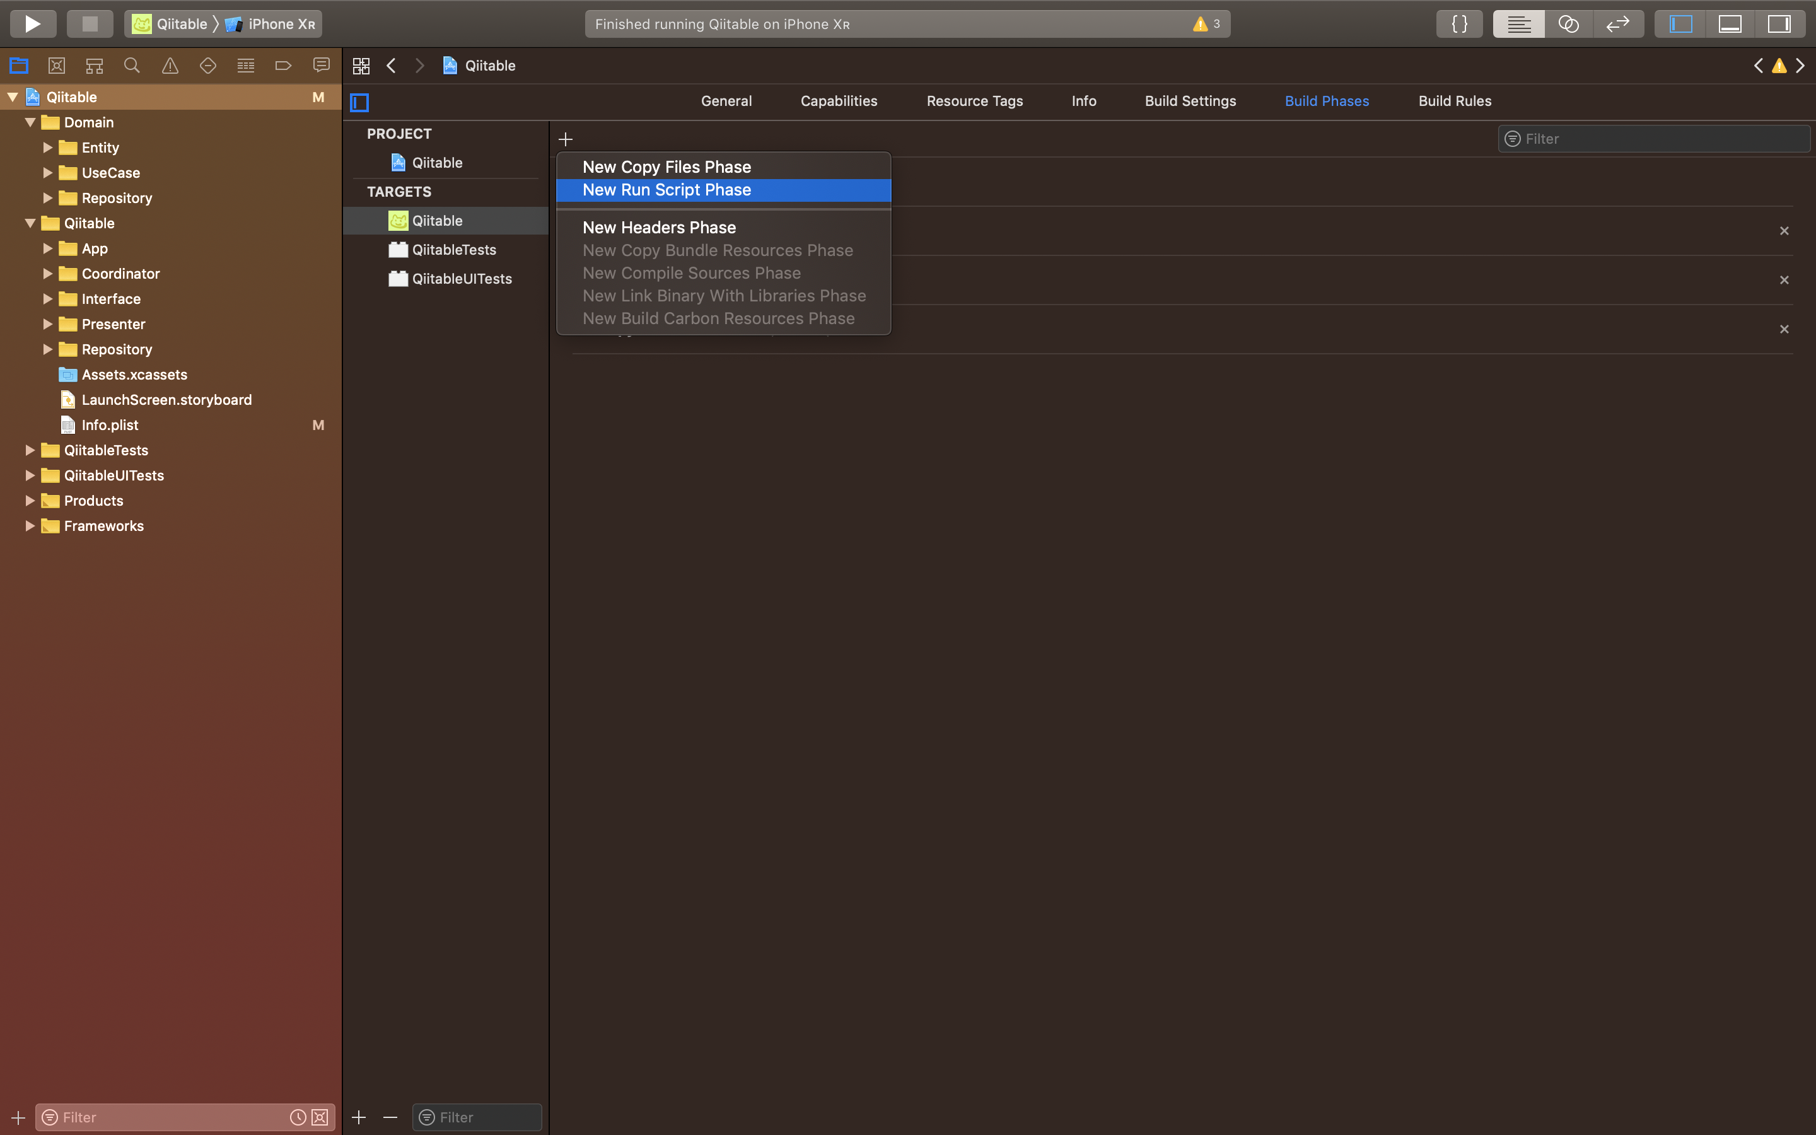Screen dimensions: 1816x1135
Task: Open the Breakpoint navigator icon
Action: 283,66
